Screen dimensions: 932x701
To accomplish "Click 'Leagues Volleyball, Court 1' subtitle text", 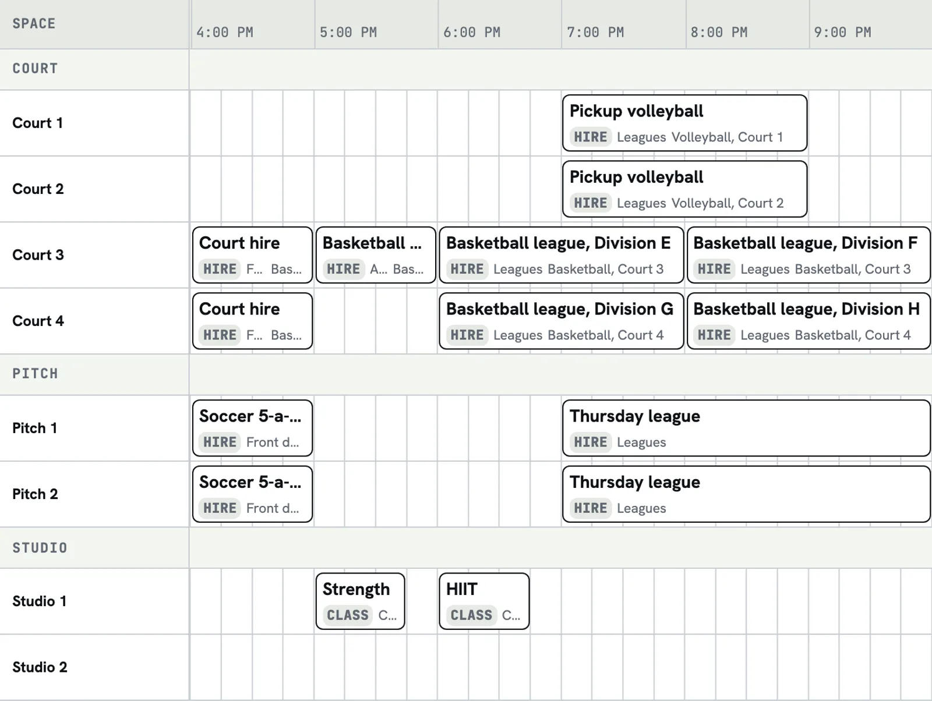I will (700, 137).
